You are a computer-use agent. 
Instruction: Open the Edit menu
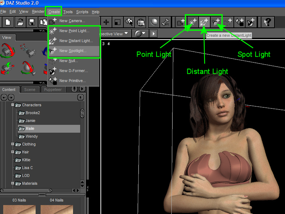click(12, 12)
